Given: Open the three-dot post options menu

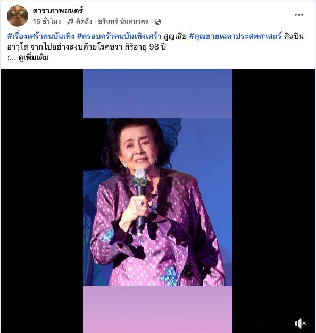Looking at the screenshot, I should (x=298, y=15).
